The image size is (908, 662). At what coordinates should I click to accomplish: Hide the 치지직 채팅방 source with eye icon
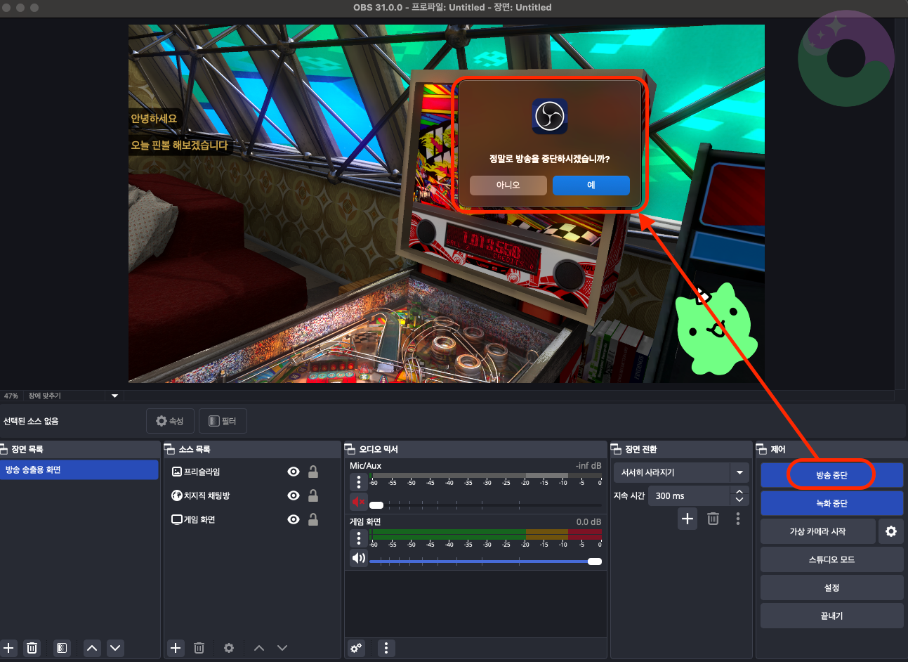pyautogui.click(x=294, y=495)
